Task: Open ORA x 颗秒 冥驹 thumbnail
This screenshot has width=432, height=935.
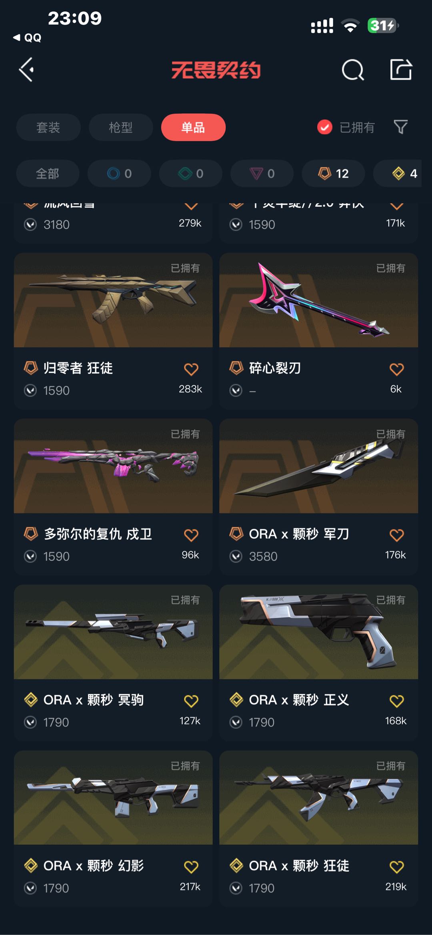Action: [x=113, y=632]
